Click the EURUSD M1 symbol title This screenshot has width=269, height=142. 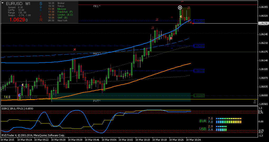tap(18, 4)
